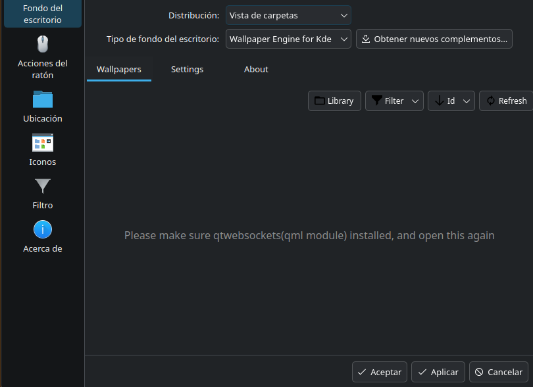
Task: Go to the Filtro funnel section
Action: click(43, 193)
